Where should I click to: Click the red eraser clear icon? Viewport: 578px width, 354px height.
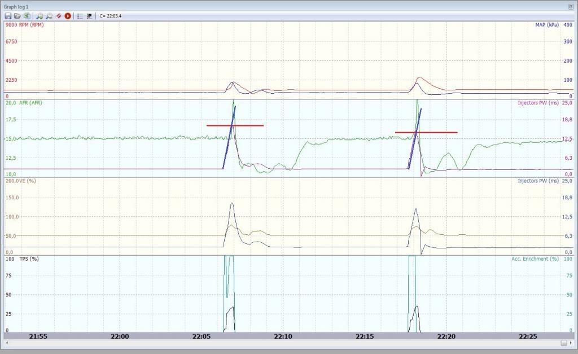point(58,16)
